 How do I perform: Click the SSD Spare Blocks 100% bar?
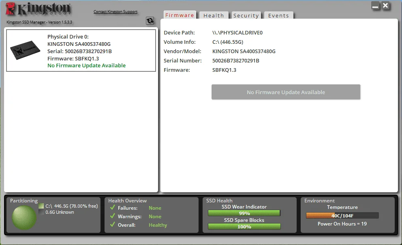pyautogui.click(x=244, y=226)
